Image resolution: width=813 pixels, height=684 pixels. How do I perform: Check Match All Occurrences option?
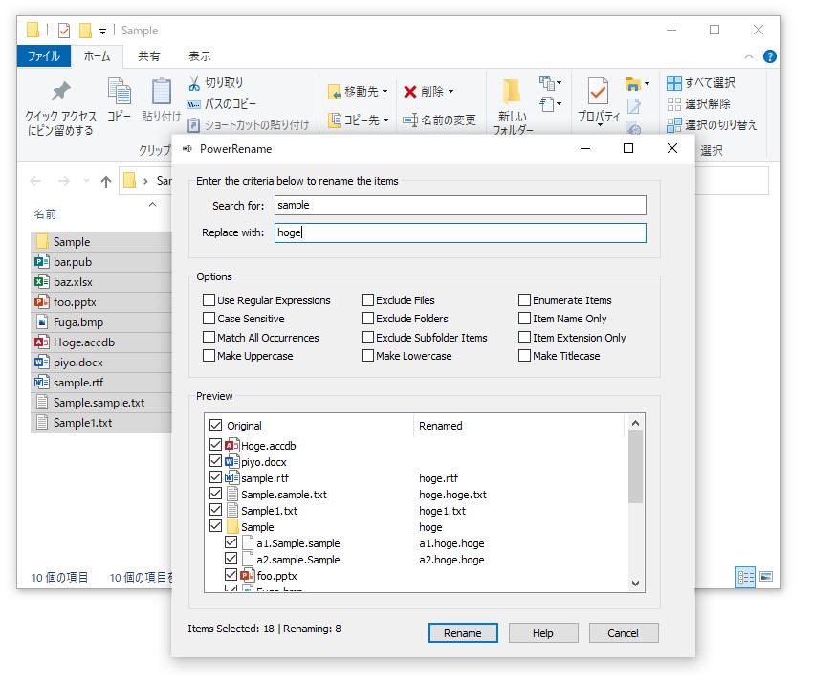[x=209, y=338]
